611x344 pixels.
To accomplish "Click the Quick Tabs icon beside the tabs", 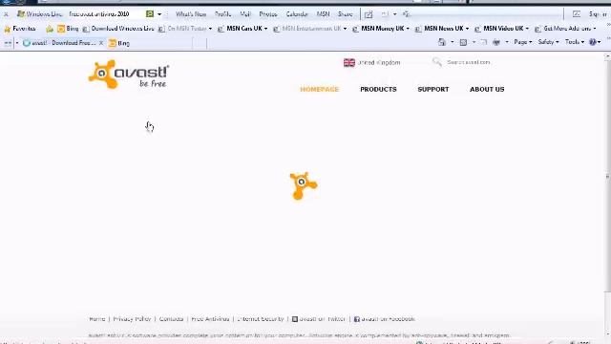I will point(8,43).
